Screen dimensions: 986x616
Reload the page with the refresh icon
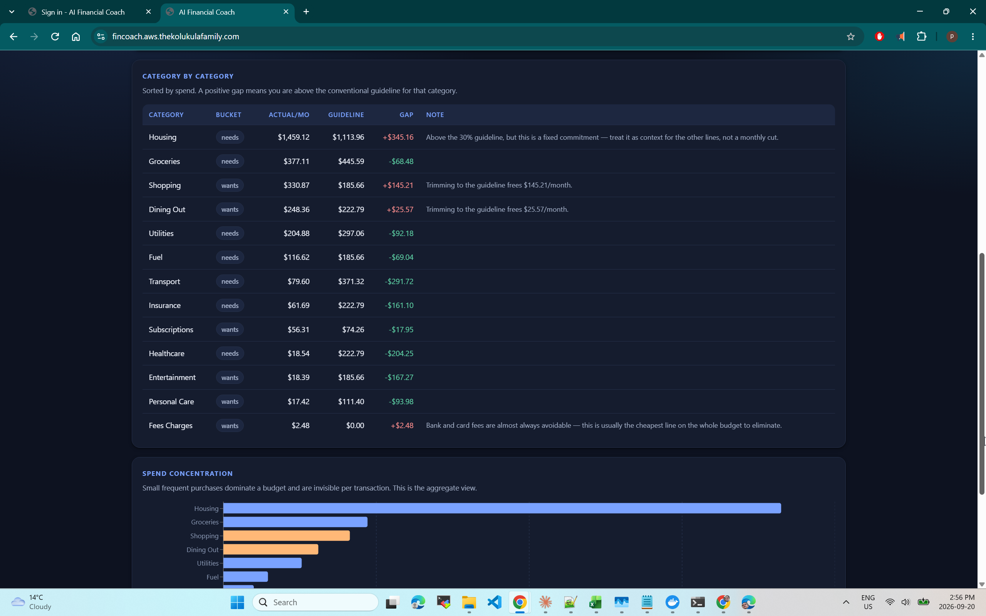click(55, 37)
